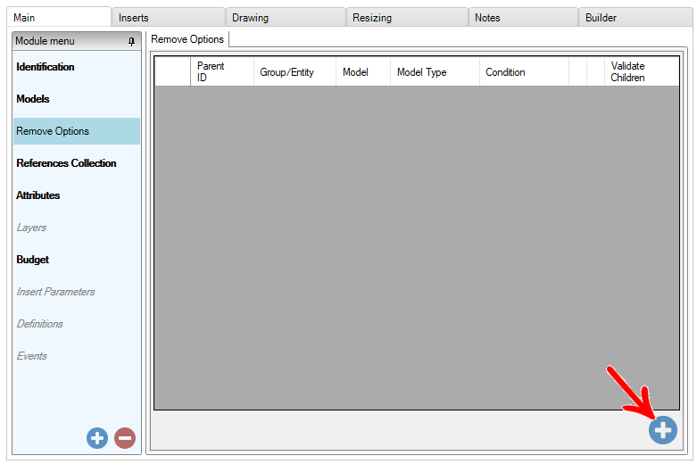Click the Validate Children column header

click(x=642, y=71)
